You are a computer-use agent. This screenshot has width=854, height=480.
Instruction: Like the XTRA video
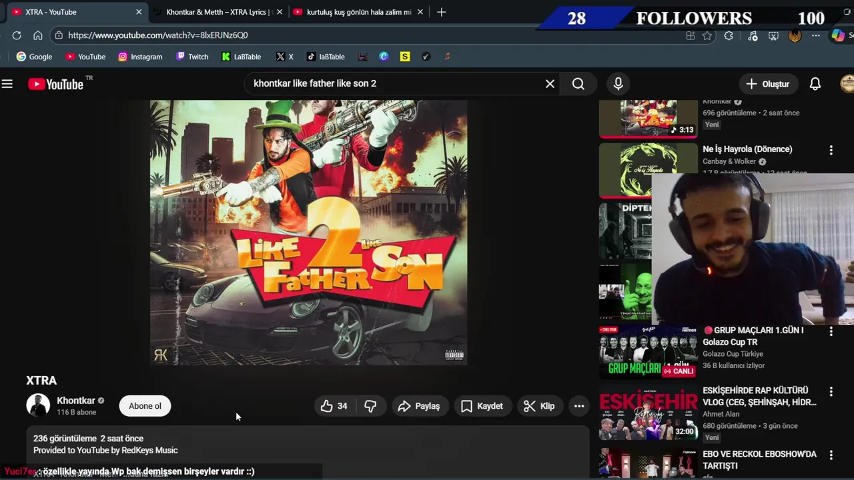coord(334,406)
